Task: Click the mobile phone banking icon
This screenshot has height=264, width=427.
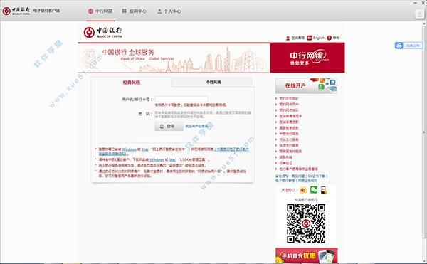Action: tap(324, 190)
